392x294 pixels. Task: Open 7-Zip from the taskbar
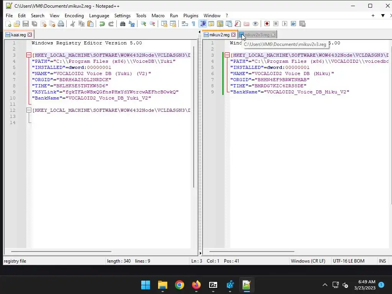(x=213, y=285)
